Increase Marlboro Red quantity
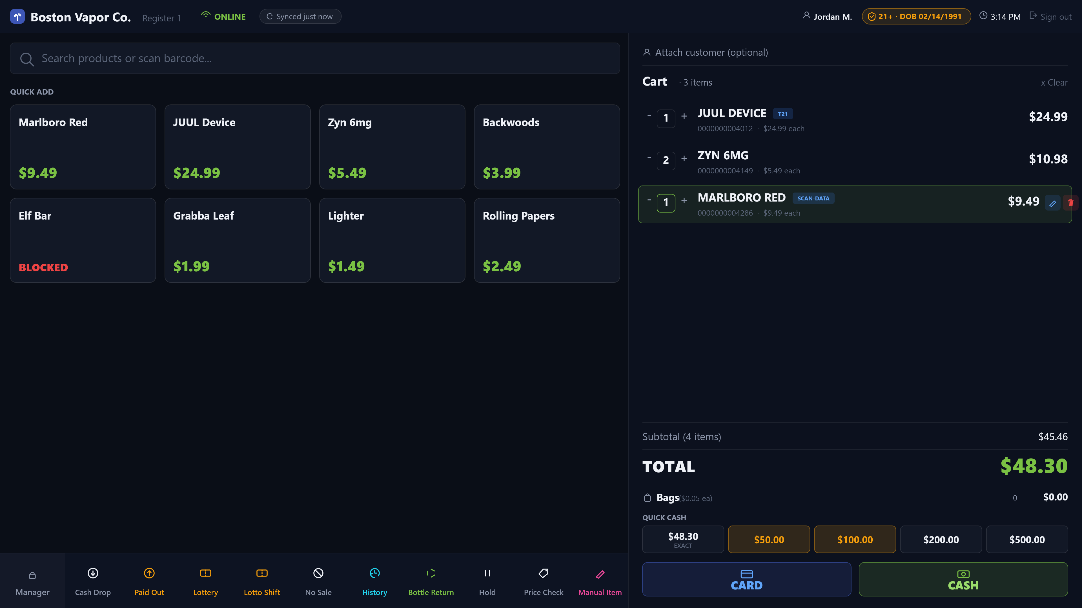Image resolution: width=1082 pixels, height=608 pixels. click(x=684, y=201)
